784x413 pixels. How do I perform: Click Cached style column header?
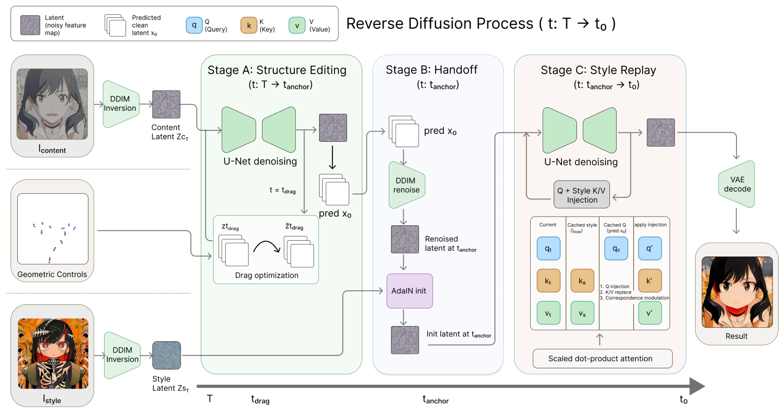(x=582, y=227)
